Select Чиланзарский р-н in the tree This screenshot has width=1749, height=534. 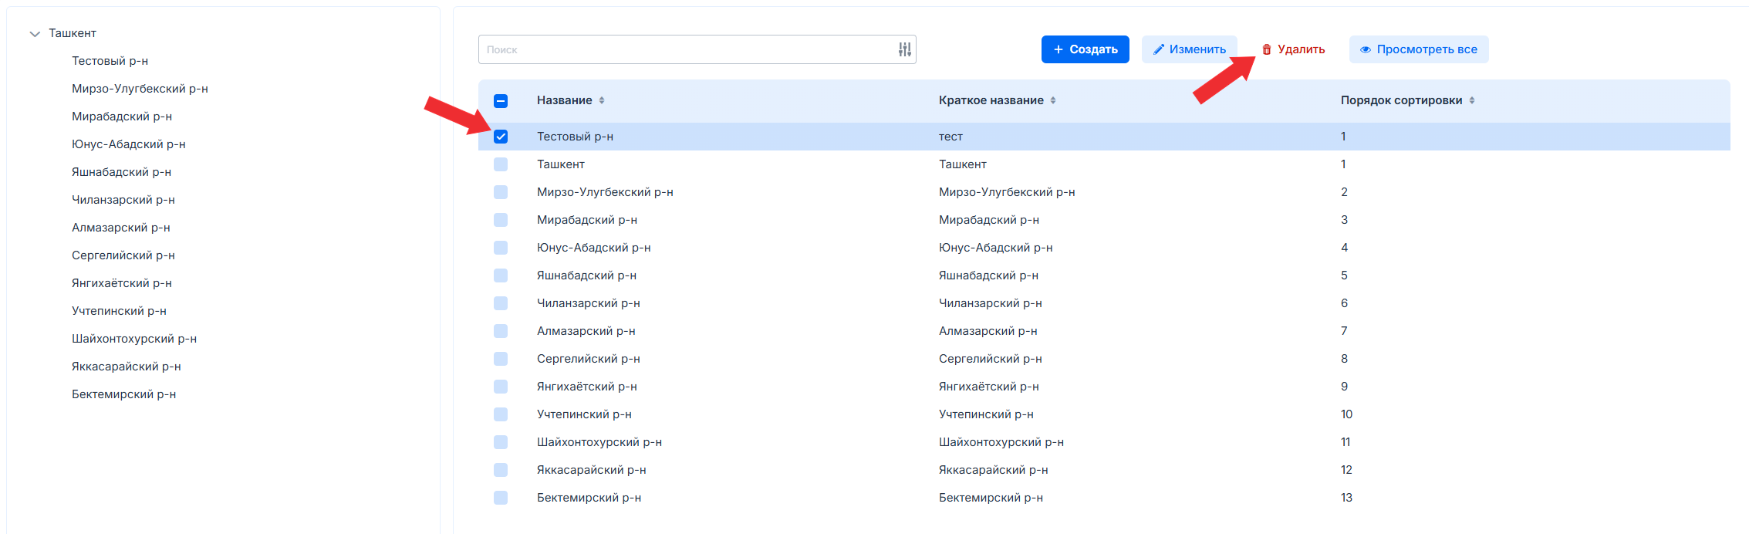123,200
